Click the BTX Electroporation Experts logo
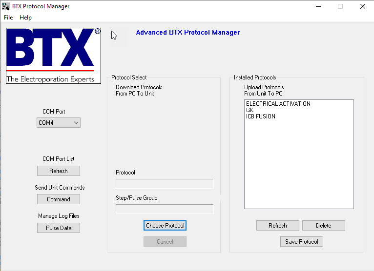 coord(53,56)
